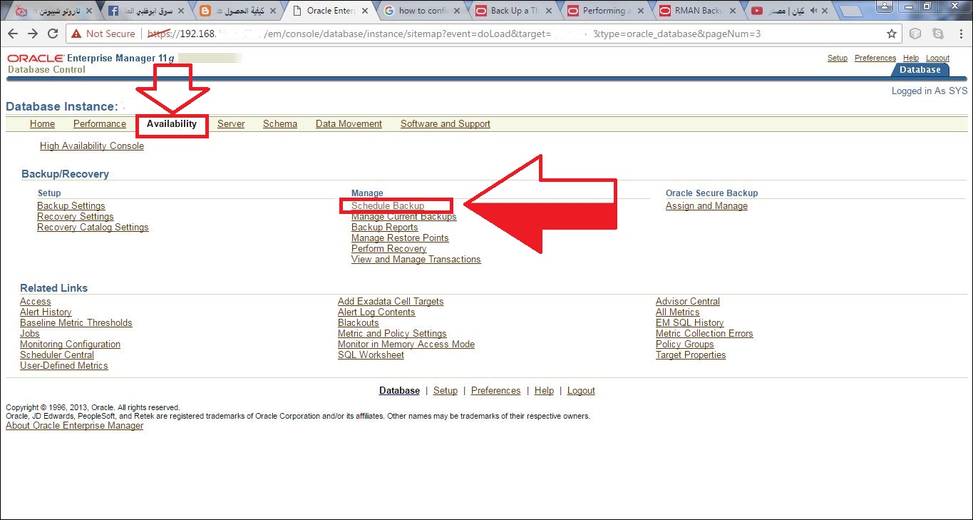Click Assign and Manage under Oracle Secure Backup
The image size is (973, 520).
(706, 206)
